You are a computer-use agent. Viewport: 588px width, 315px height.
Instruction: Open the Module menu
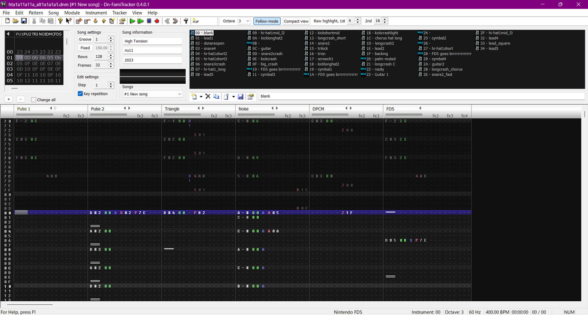[x=72, y=13]
